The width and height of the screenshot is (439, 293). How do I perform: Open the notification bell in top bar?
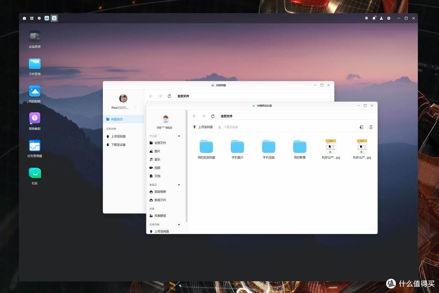(374, 18)
